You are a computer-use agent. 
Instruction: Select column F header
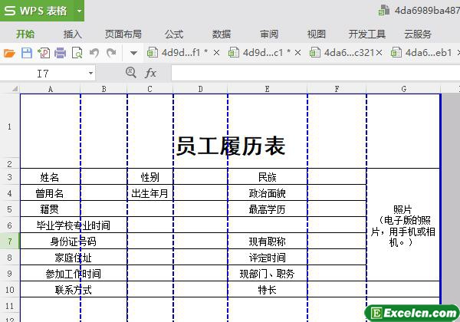tap(337, 89)
